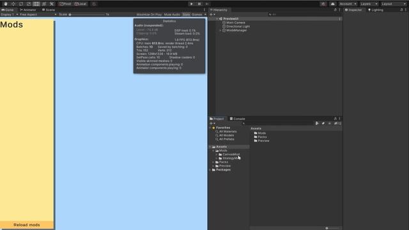
Task: Select the Rect Transform tool
Action: pyautogui.click(x=36, y=4)
